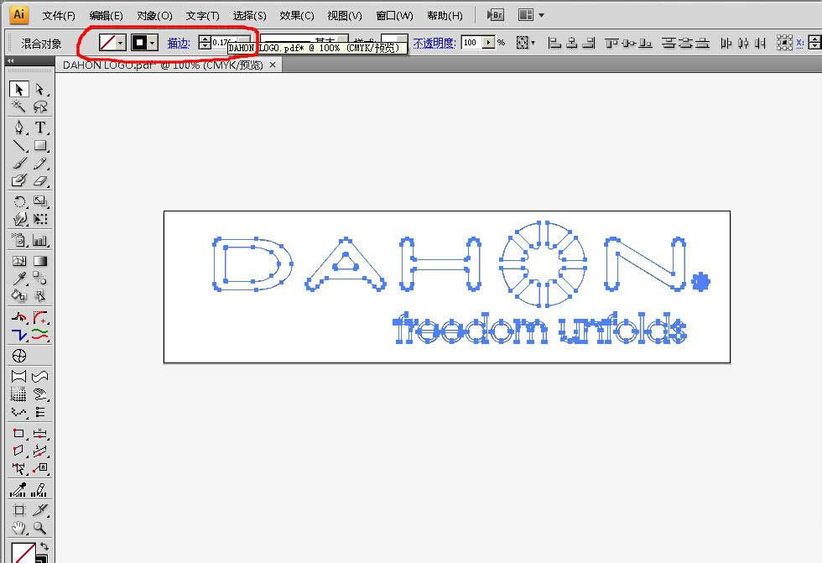Viewport: 822px width, 563px height.
Task: Choose the Mesh tool
Action: (18, 261)
